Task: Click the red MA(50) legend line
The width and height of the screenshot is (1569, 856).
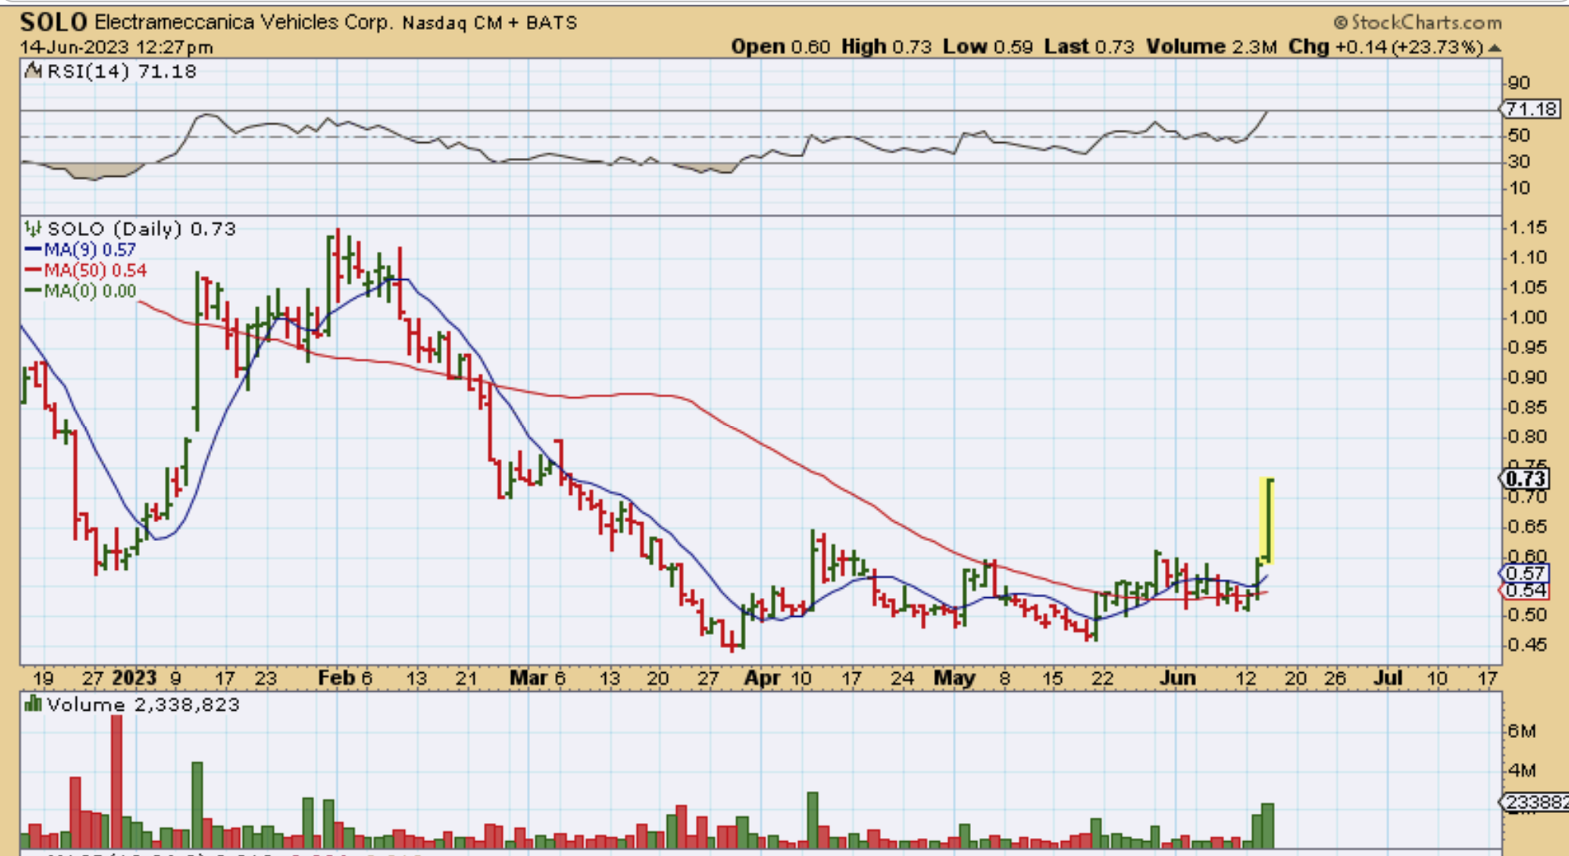Action: 34,270
